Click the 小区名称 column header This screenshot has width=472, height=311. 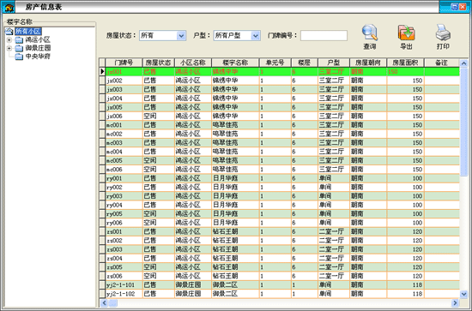(x=193, y=63)
